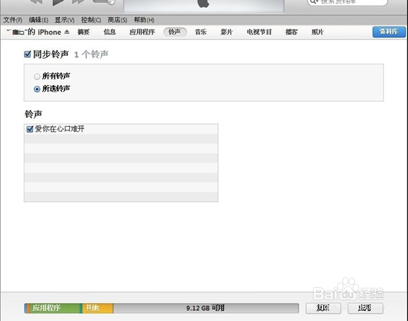Switch to the 照片 tab
408x321 pixels.
pyautogui.click(x=318, y=32)
